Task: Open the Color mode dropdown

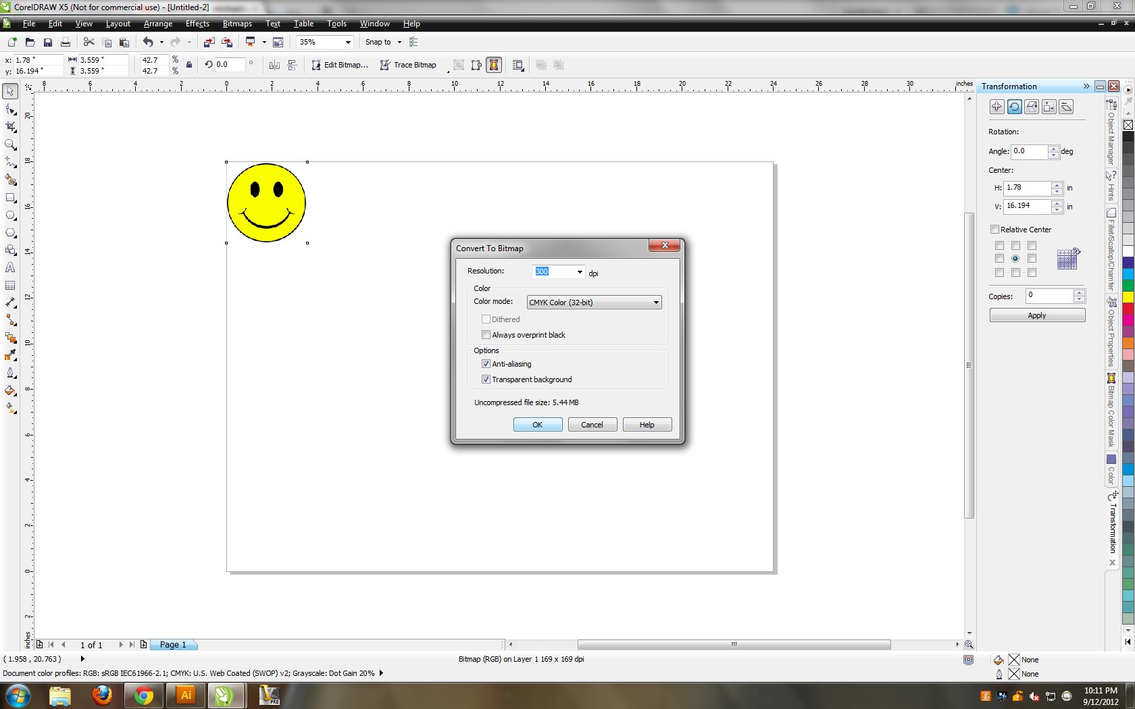Action: tap(595, 303)
